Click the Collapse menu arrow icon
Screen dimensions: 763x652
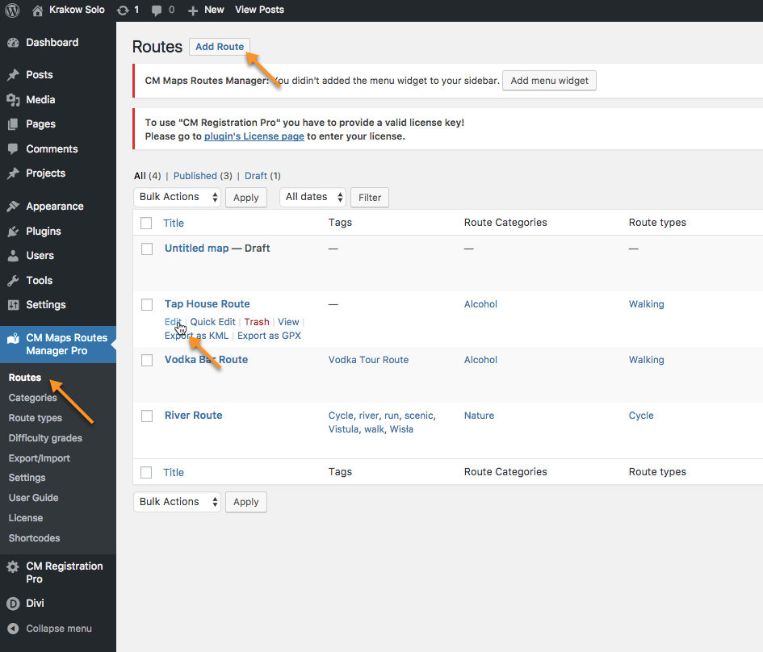[13, 629]
